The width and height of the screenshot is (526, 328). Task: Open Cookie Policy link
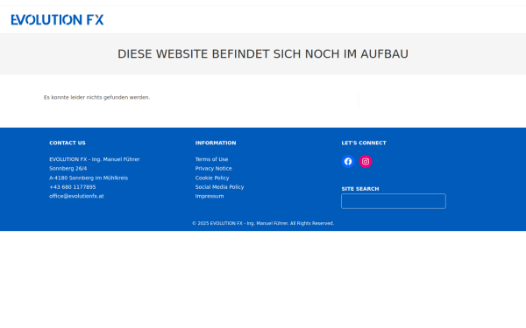(212, 178)
